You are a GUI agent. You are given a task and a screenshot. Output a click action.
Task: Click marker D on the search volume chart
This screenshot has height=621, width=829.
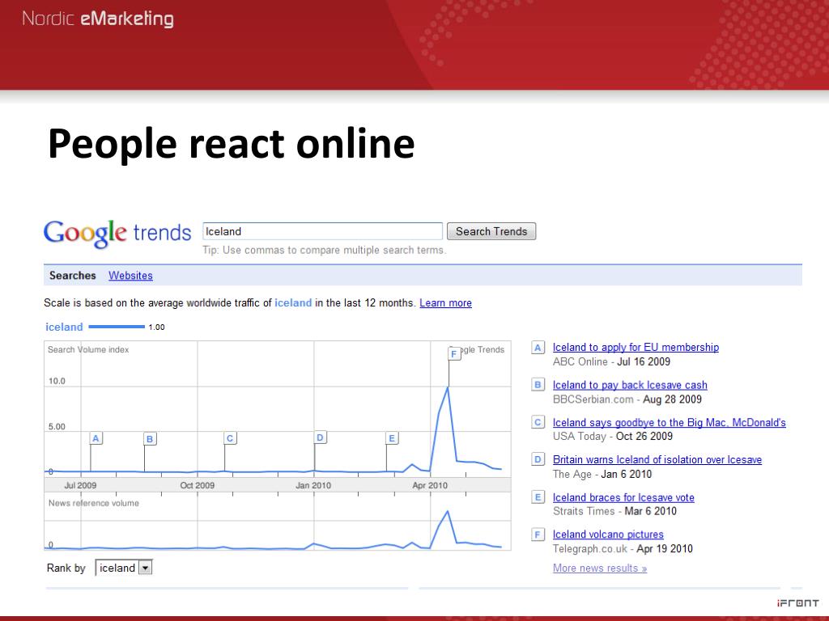(320, 437)
